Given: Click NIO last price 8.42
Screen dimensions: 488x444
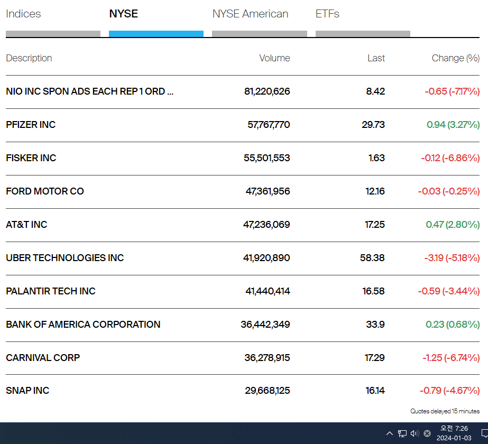Looking at the screenshot, I should [x=375, y=91].
